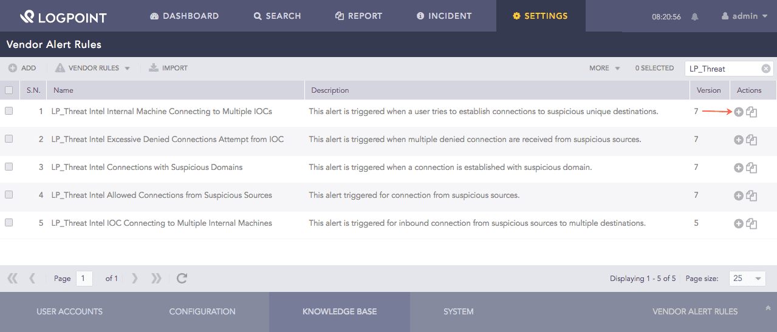Go to the Search tab
Viewport: 777px width, 332px height.
(x=277, y=16)
